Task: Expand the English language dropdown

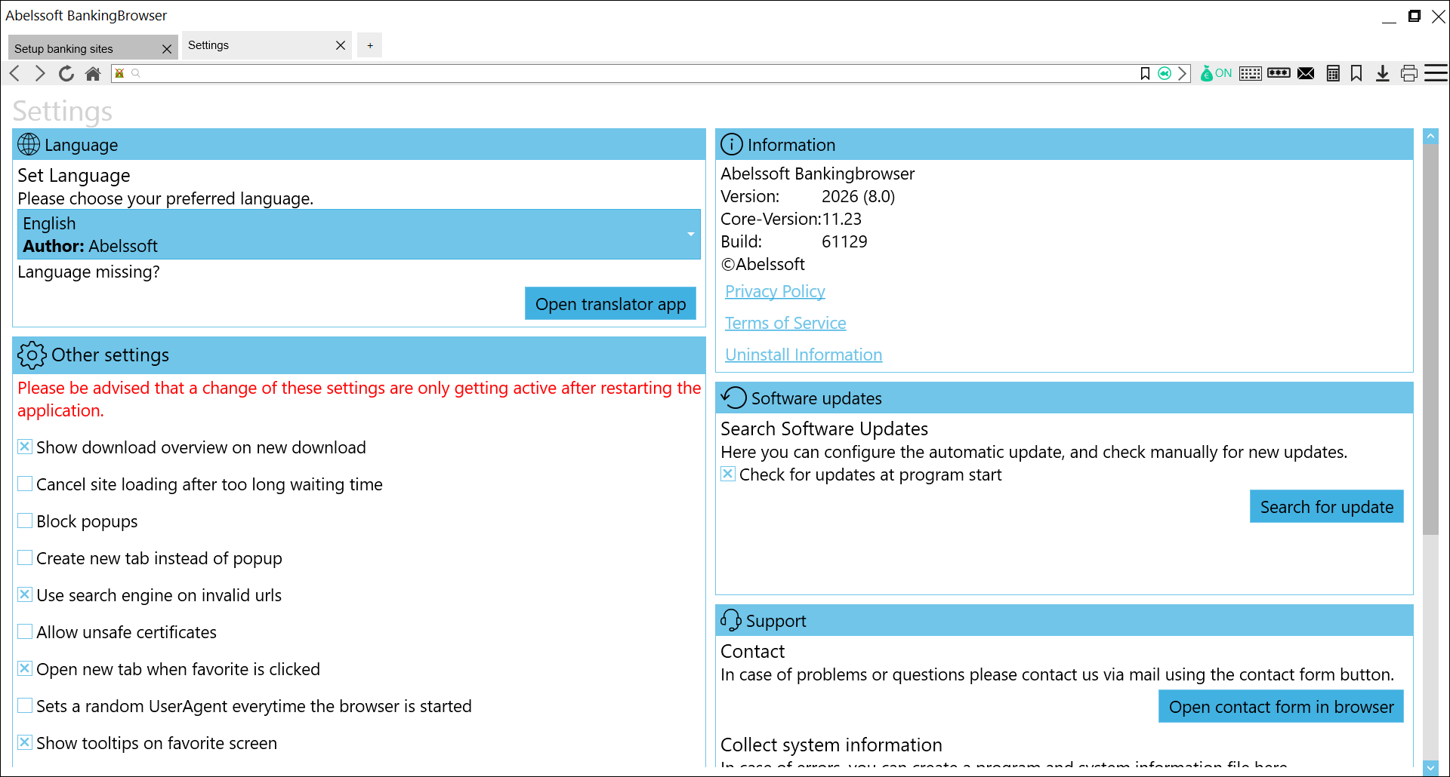Action: point(359,235)
